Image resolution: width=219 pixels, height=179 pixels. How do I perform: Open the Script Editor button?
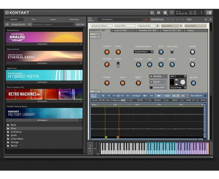pos(195,26)
